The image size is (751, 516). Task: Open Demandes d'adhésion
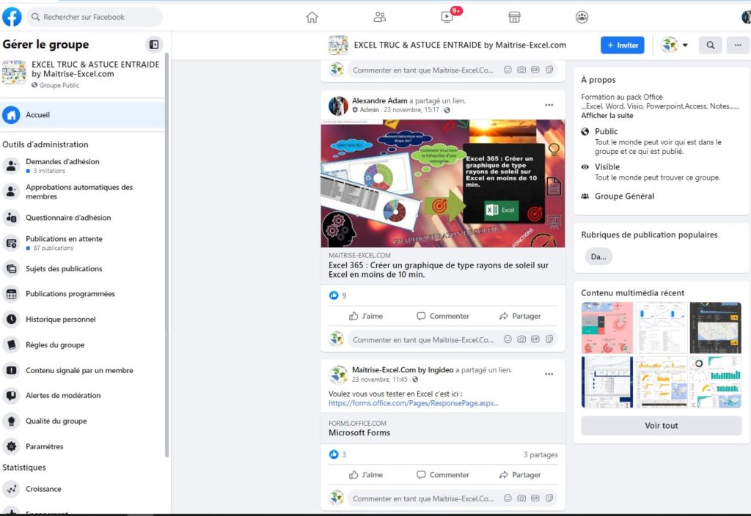click(x=82, y=166)
